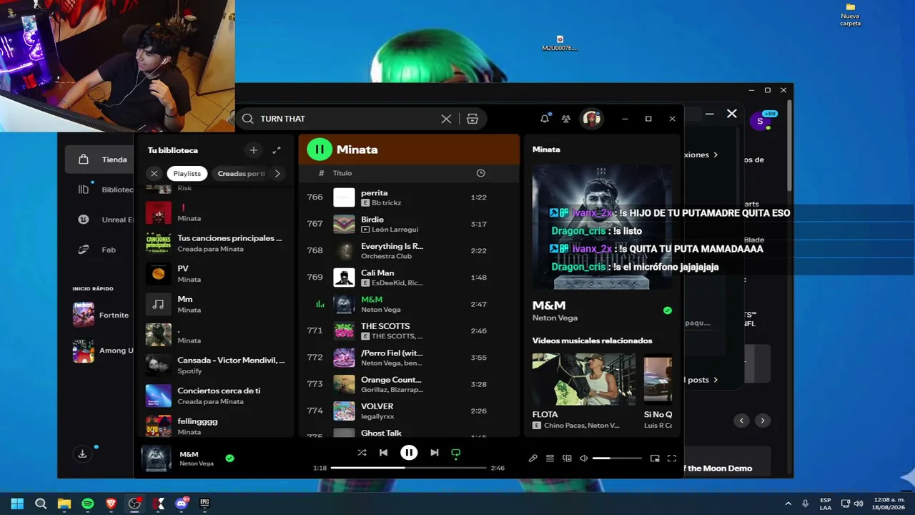Open the Cansada - Victor Mendivil playlist

click(217, 366)
